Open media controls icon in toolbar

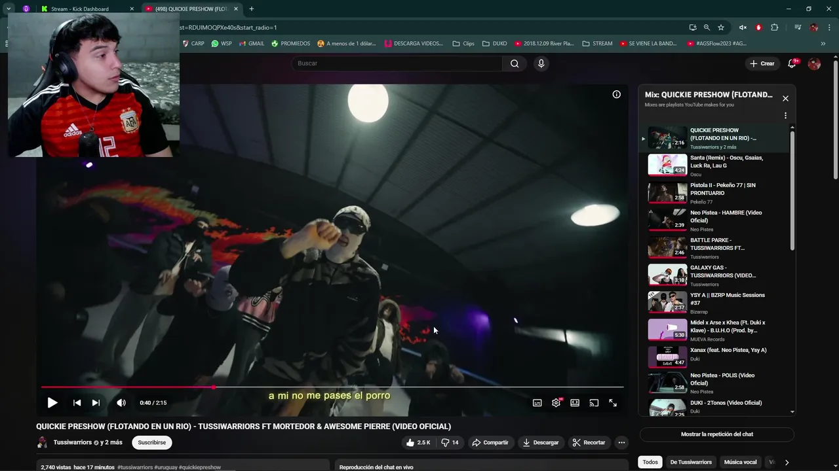(798, 27)
